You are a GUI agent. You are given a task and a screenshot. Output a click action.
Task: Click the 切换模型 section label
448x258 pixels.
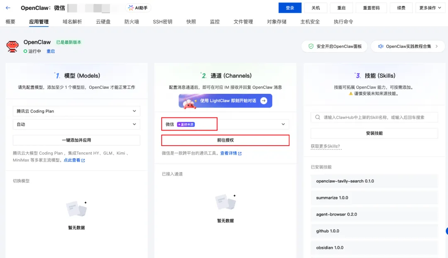(21, 181)
